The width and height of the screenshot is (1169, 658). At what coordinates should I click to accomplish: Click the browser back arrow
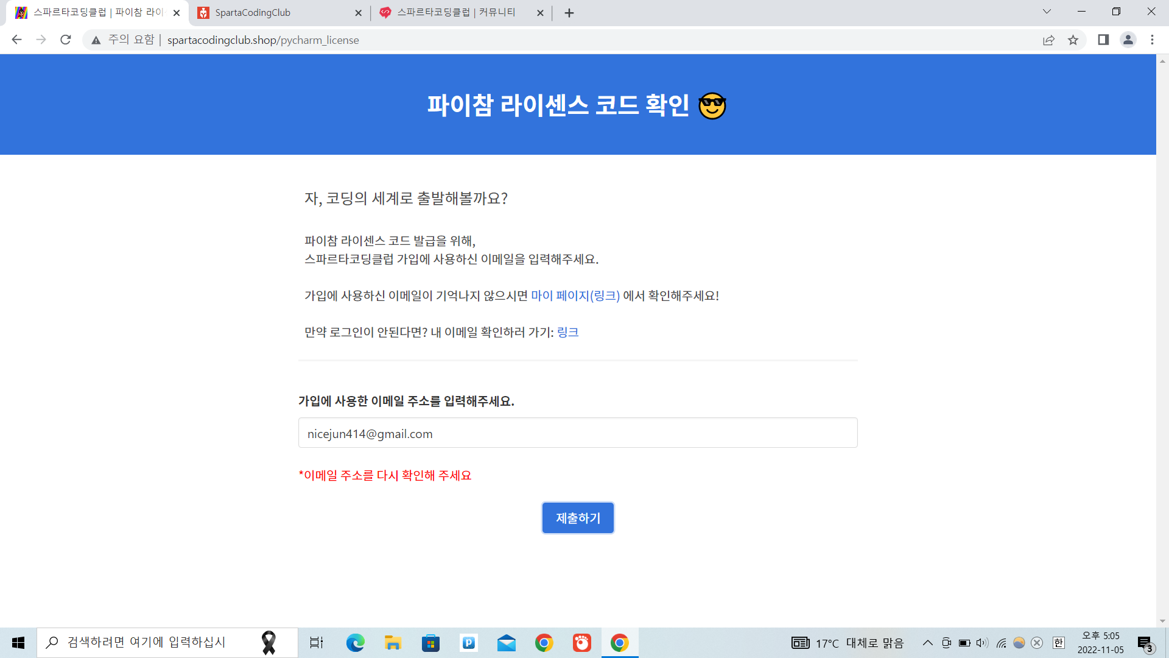pos(16,40)
